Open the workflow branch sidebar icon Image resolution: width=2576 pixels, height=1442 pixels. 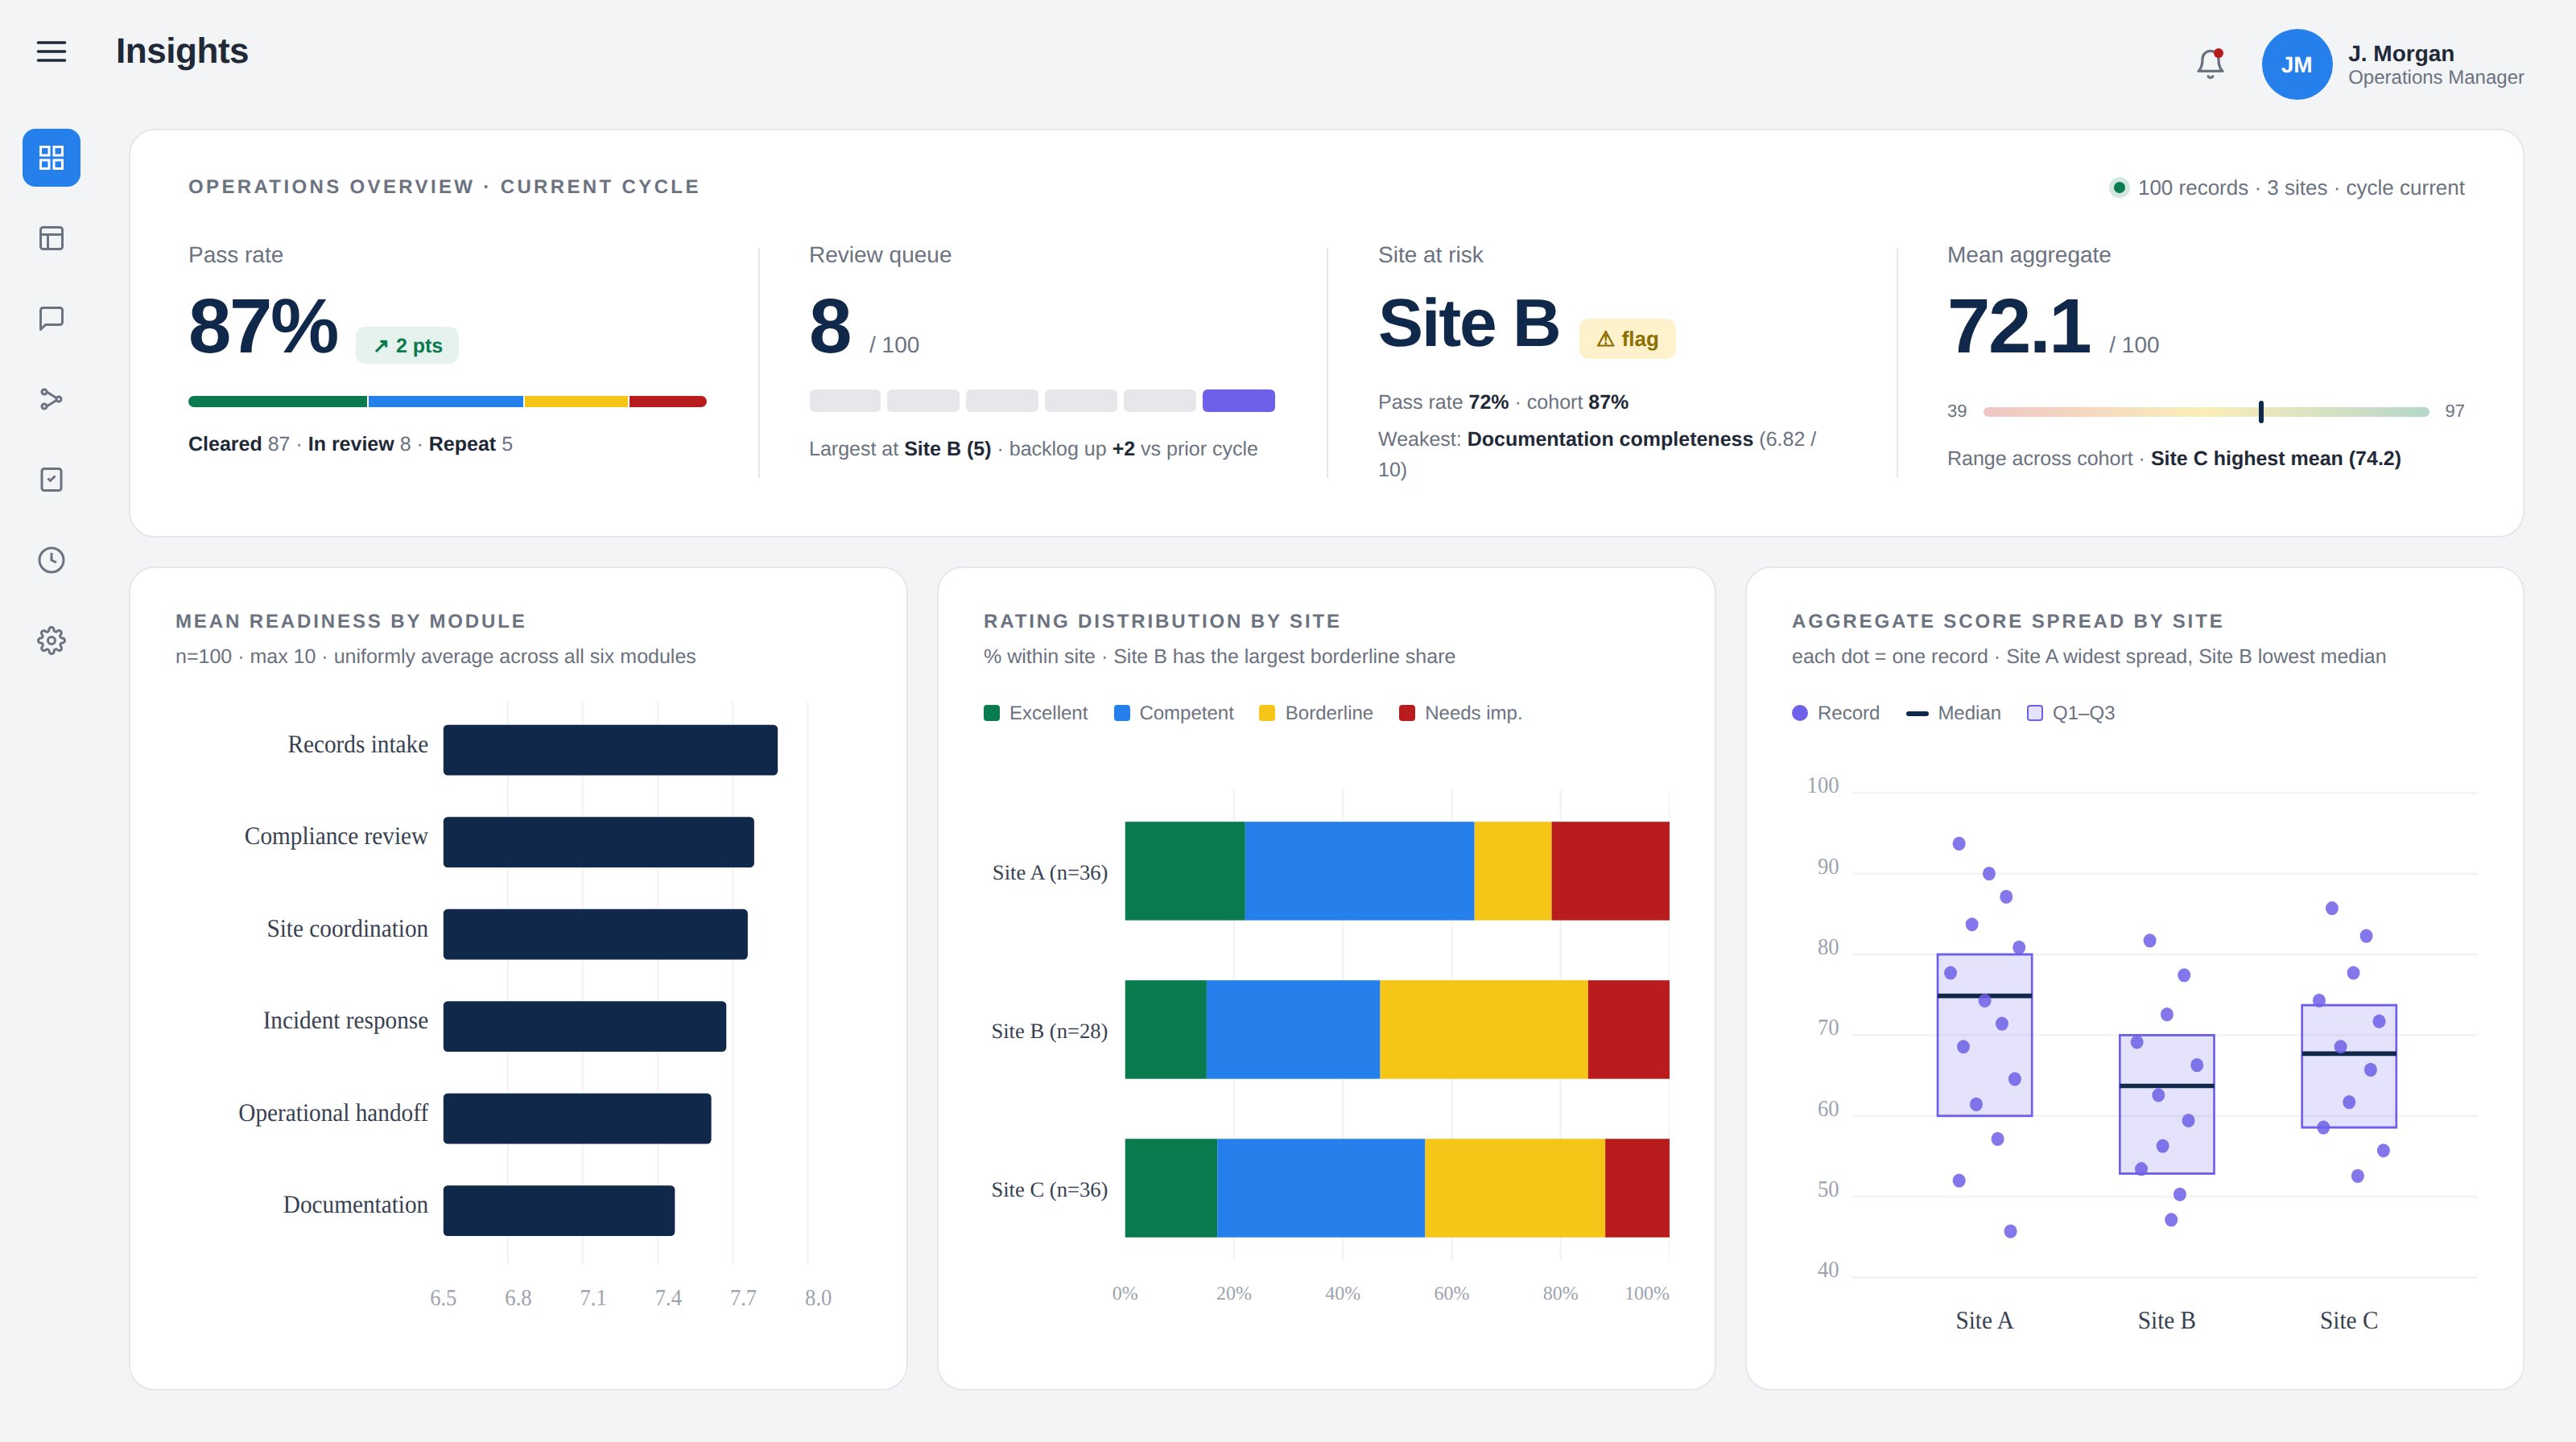(51, 399)
